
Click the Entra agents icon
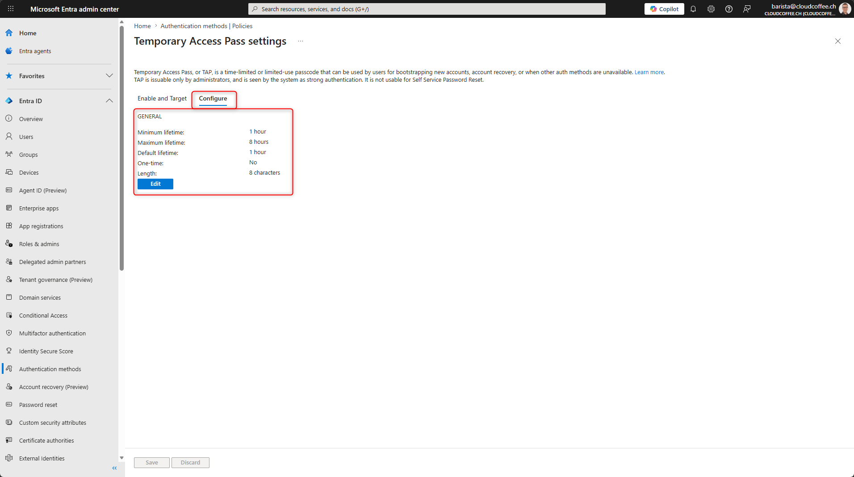(x=9, y=51)
